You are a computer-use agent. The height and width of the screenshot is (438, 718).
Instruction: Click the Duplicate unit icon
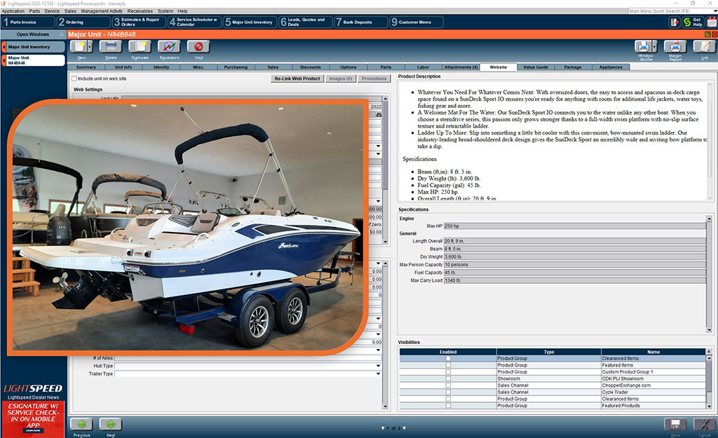click(140, 47)
